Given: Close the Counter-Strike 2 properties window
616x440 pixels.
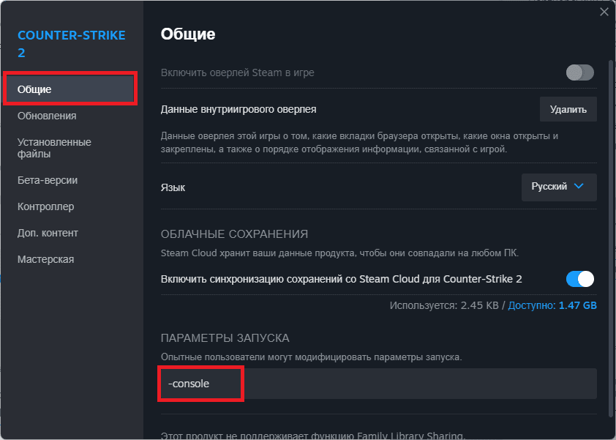Looking at the screenshot, I should pos(604,12).
